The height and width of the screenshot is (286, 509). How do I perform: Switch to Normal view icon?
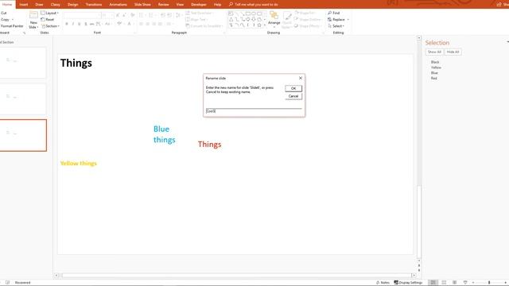[433, 283]
